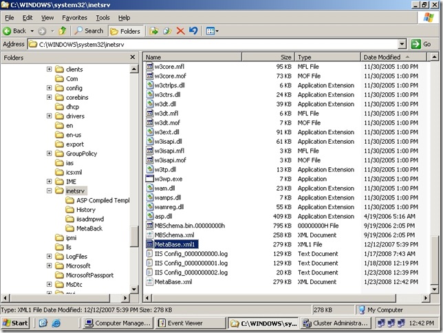Screen dimensions: 443x333
Task: Launch Internet Explorer from quick launch
Action: (56, 323)
